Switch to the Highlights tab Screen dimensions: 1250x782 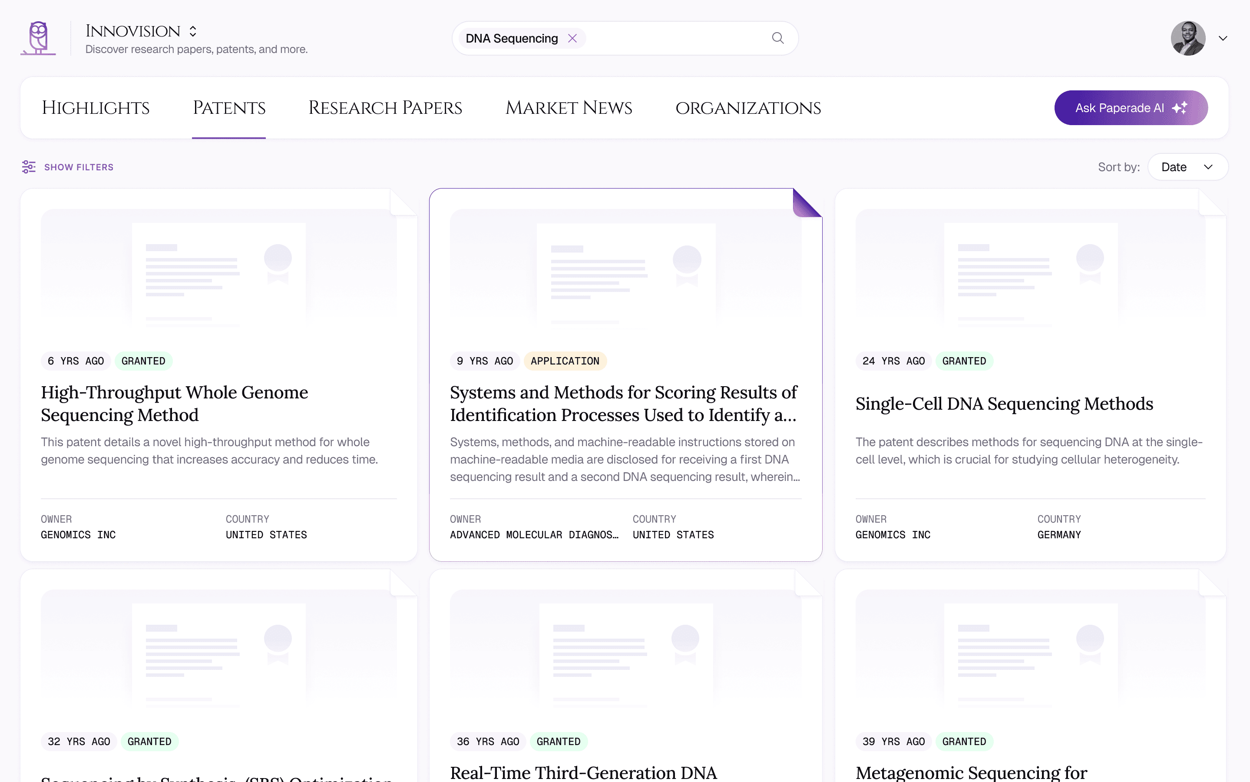pos(96,108)
